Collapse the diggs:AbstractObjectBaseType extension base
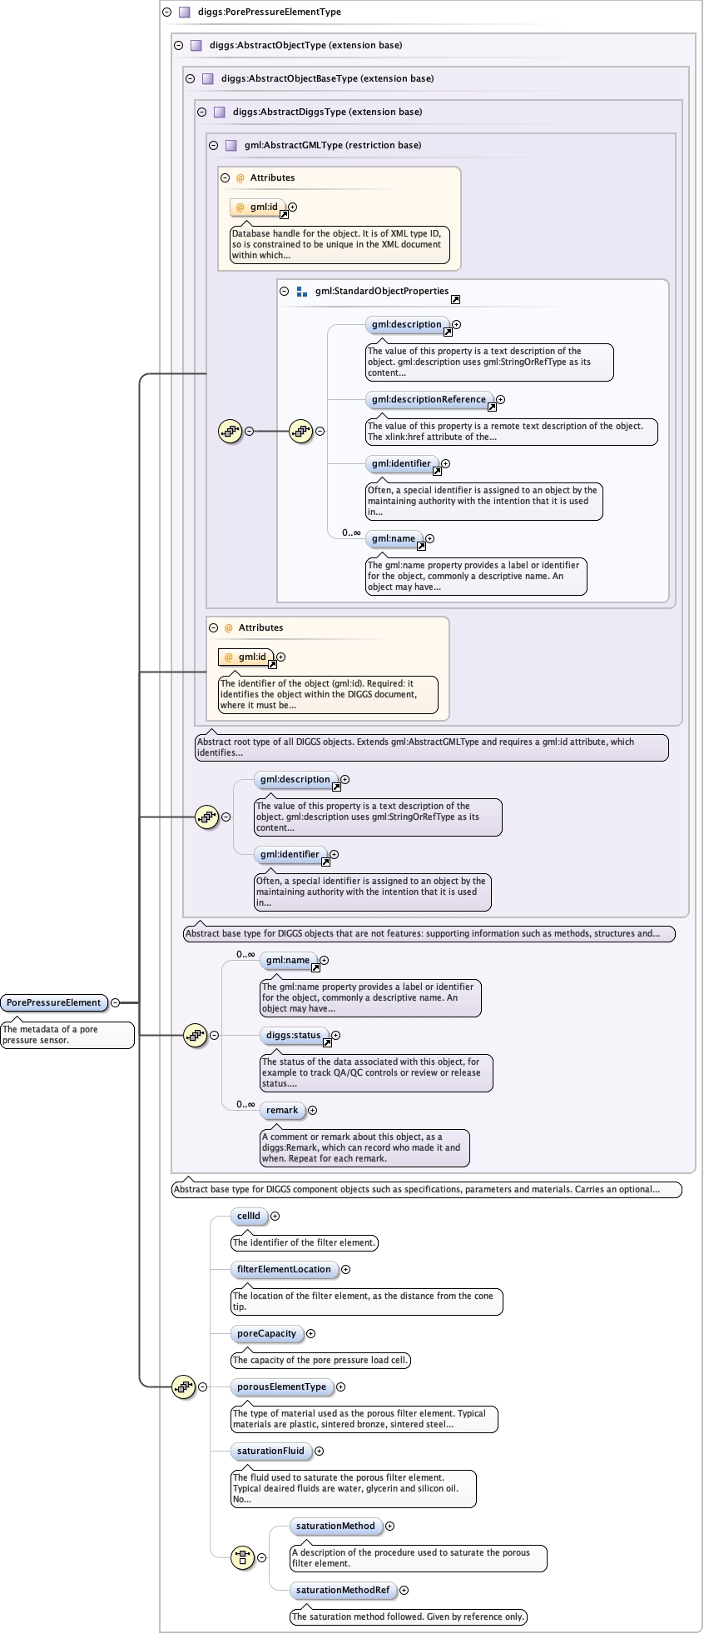 (x=191, y=79)
